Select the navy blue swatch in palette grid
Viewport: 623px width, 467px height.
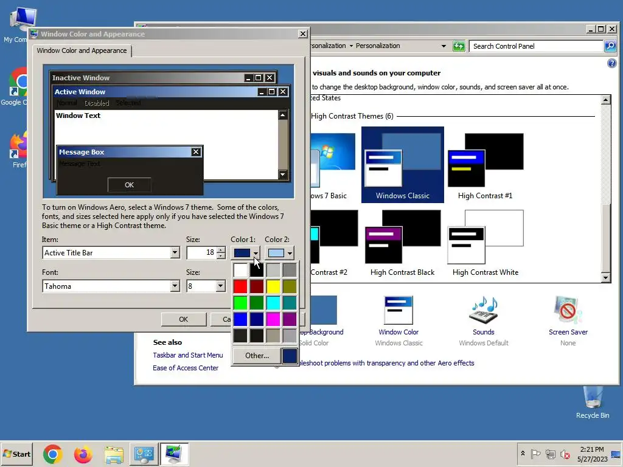pos(257,319)
